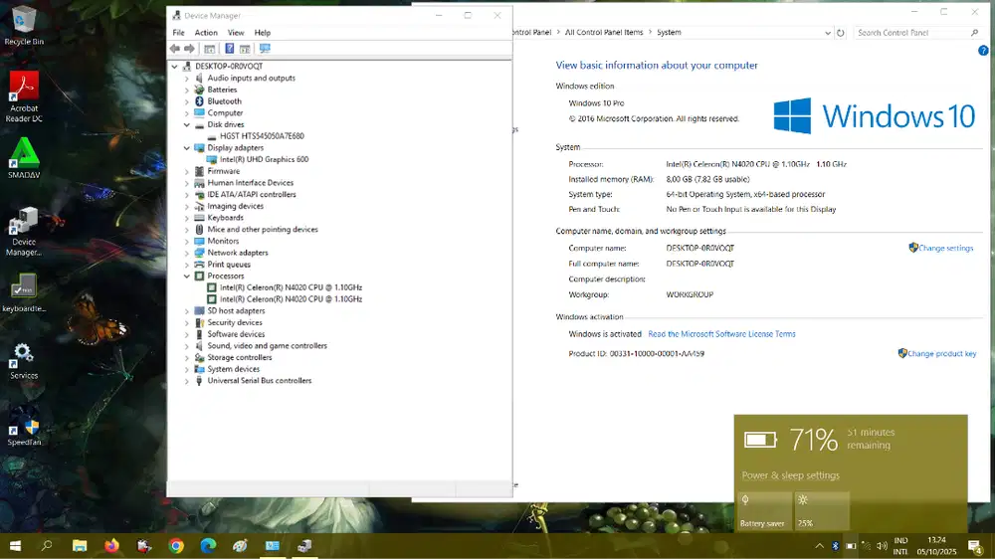Toggle the Battery saver tile
The image size is (995, 559).
pos(763,510)
